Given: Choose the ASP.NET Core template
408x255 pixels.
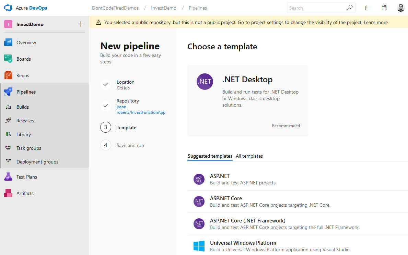Looking at the screenshot, I should pos(226,198).
